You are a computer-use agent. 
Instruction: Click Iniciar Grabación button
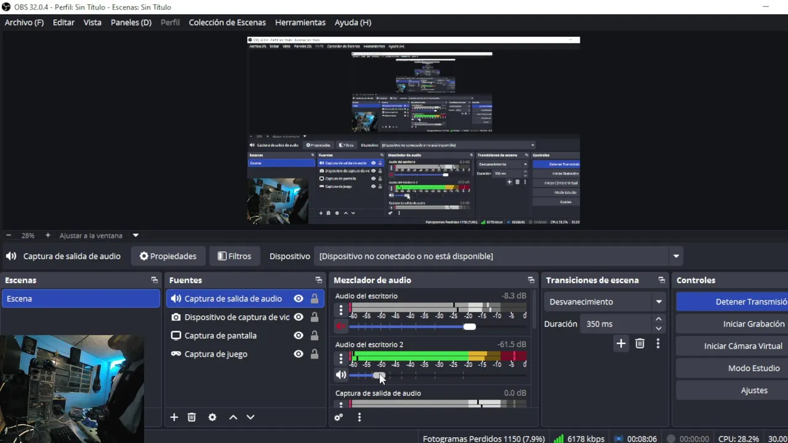[x=732, y=324]
